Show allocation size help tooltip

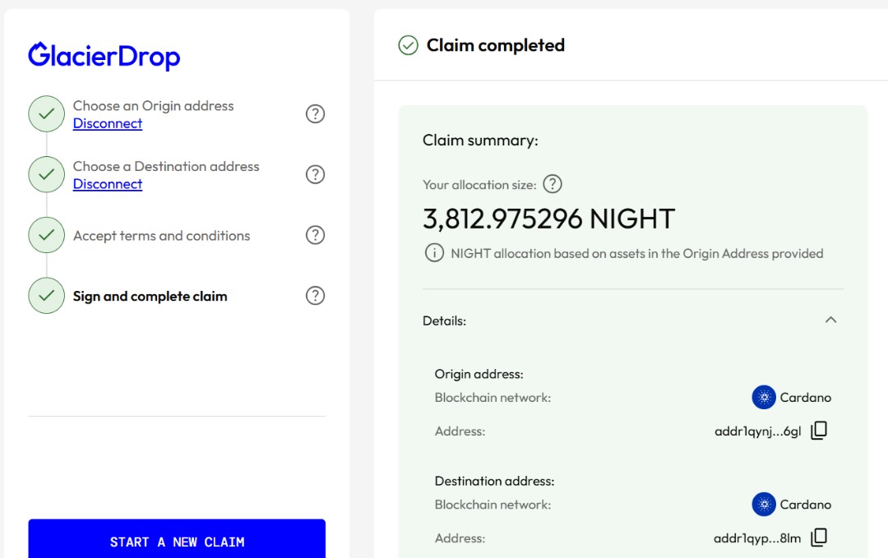(553, 184)
